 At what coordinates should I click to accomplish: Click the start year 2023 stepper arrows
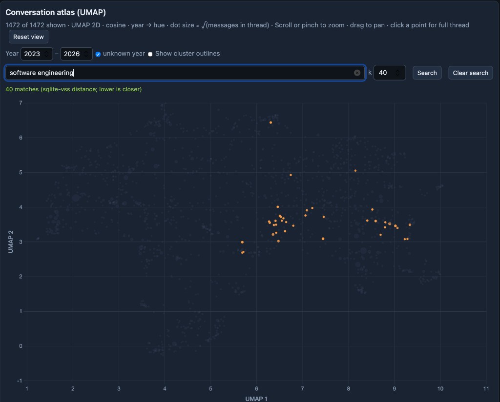(46, 54)
